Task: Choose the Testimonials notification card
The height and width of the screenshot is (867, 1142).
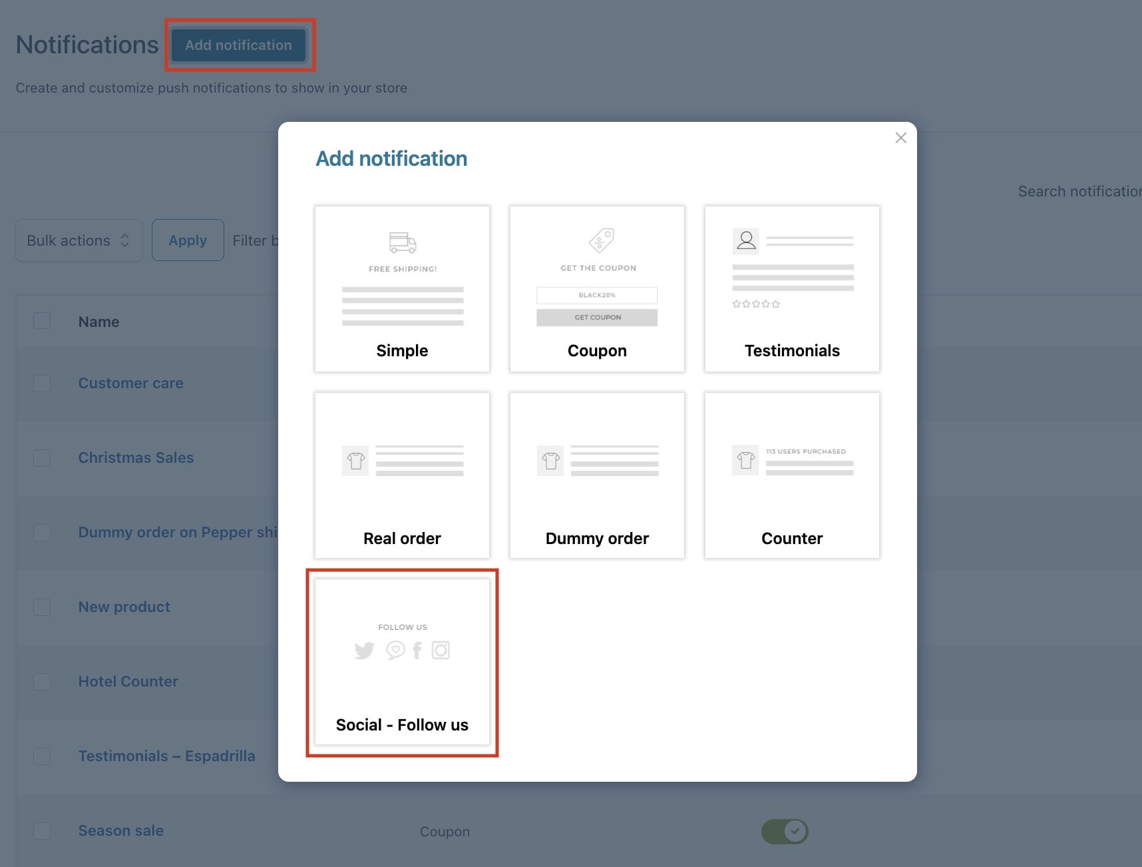Action: [792, 289]
